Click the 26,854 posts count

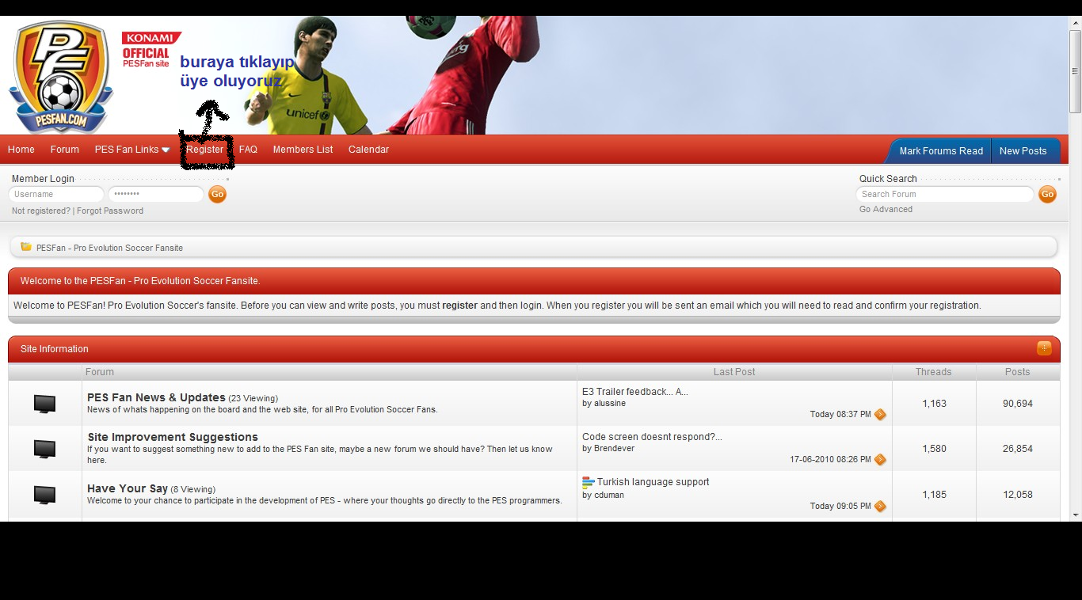pyautogui.click(x=1018, y=449)
